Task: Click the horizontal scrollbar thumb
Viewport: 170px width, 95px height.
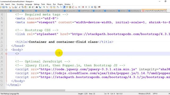Action: [32, 90]
